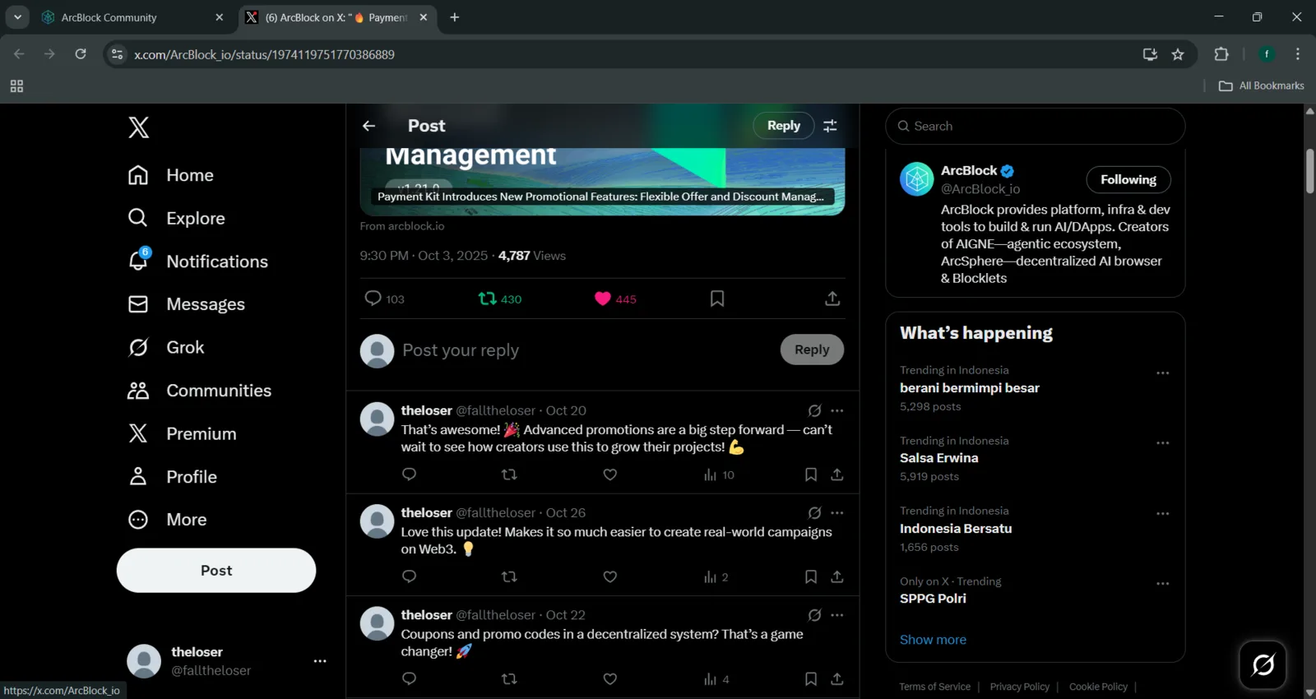The image size is (1316, 699).
Task: Switch to the ArcBlock Community tab
Action: 132,17
